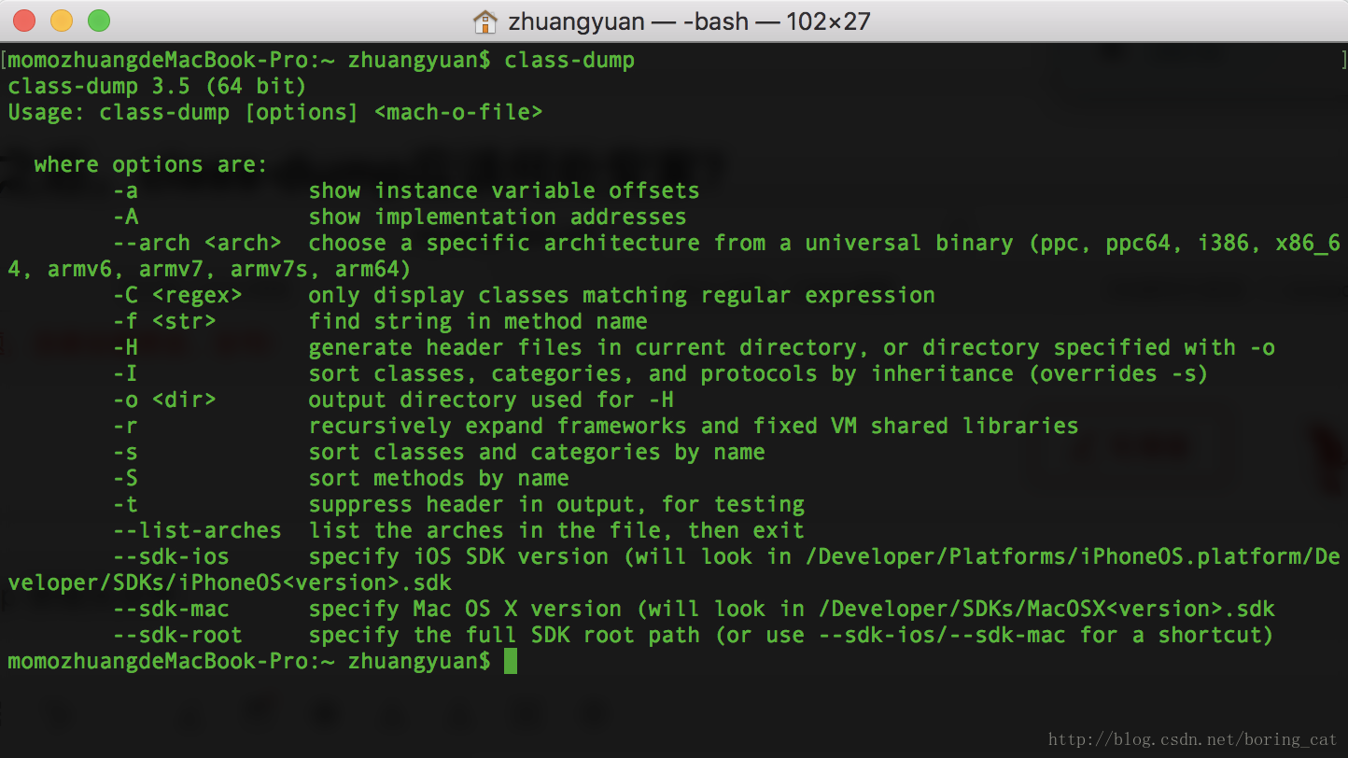Click 'specify Mac OS X version' description

click(465, 610)
